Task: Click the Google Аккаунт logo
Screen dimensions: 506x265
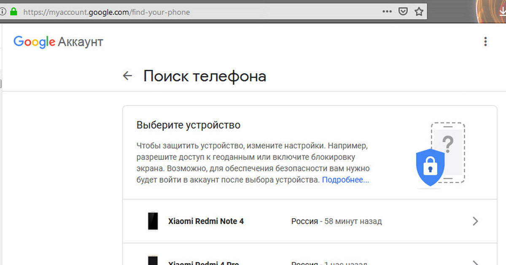Action: (58, 42)
